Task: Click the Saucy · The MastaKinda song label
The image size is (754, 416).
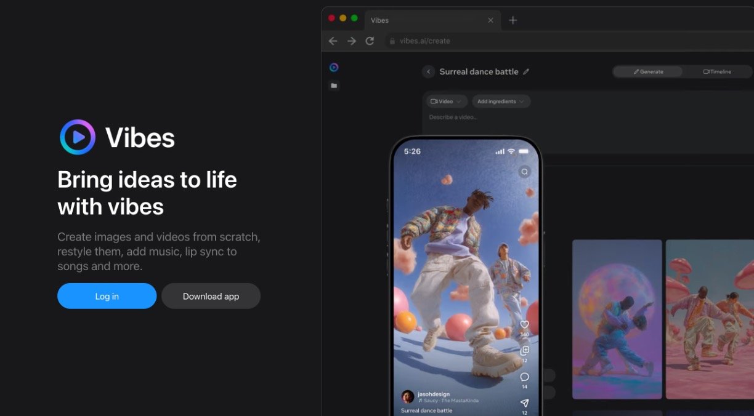Action: pos(448,401)
